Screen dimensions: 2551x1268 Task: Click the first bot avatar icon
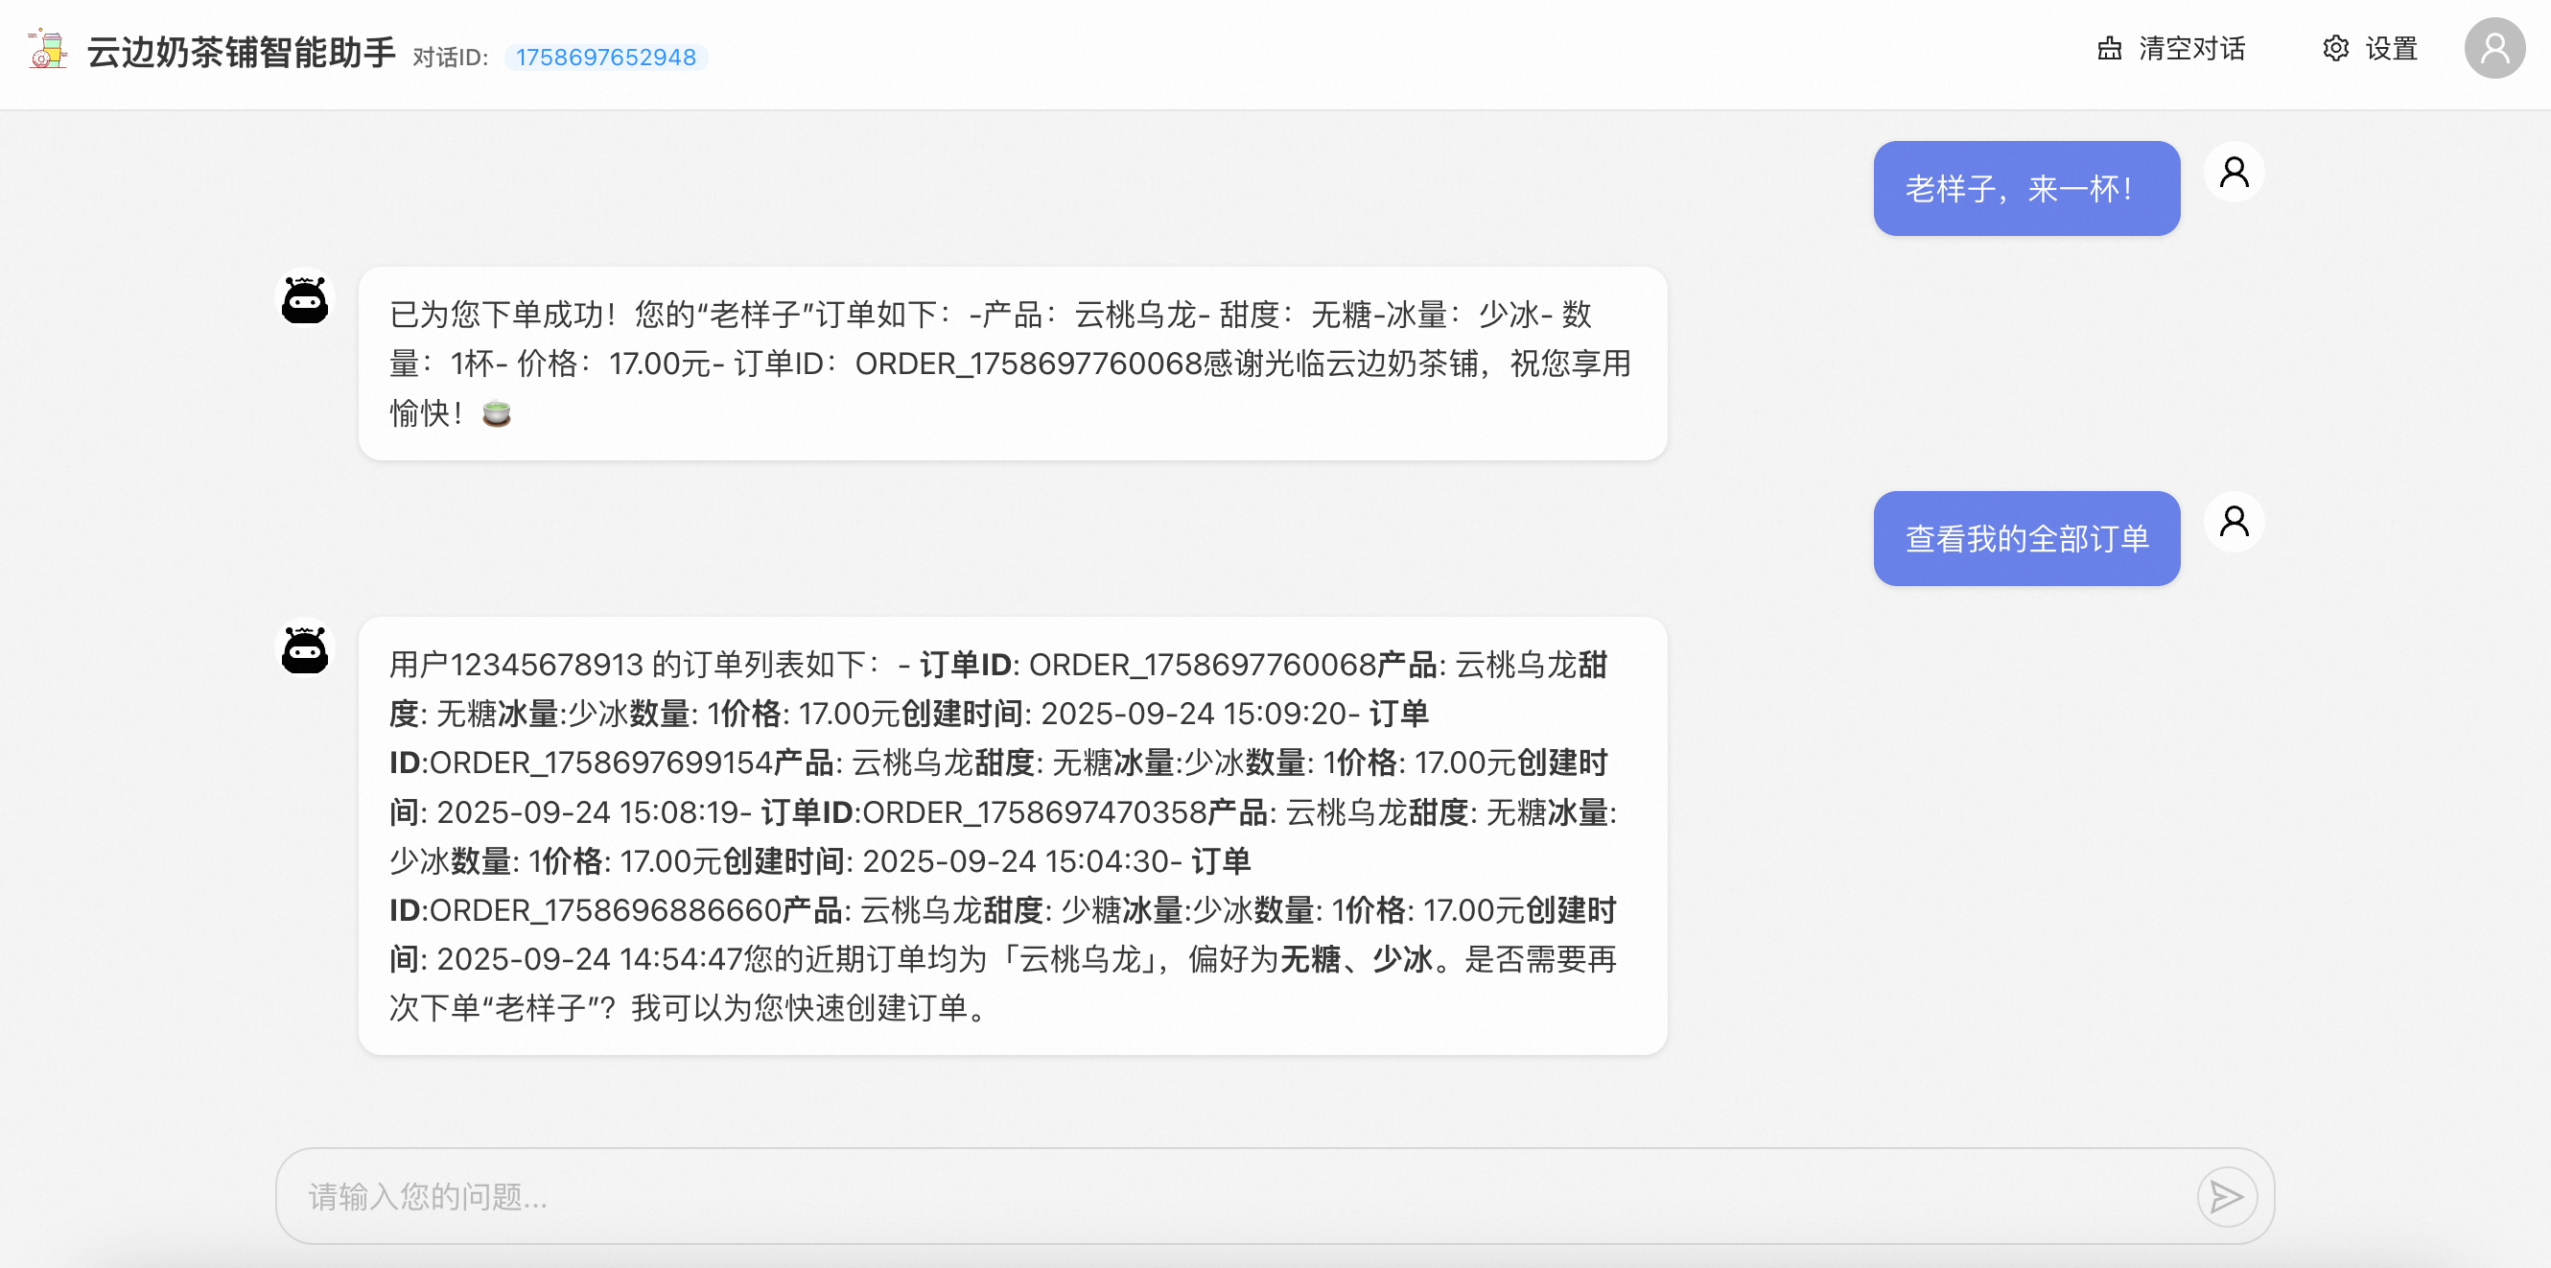point(305,299)
